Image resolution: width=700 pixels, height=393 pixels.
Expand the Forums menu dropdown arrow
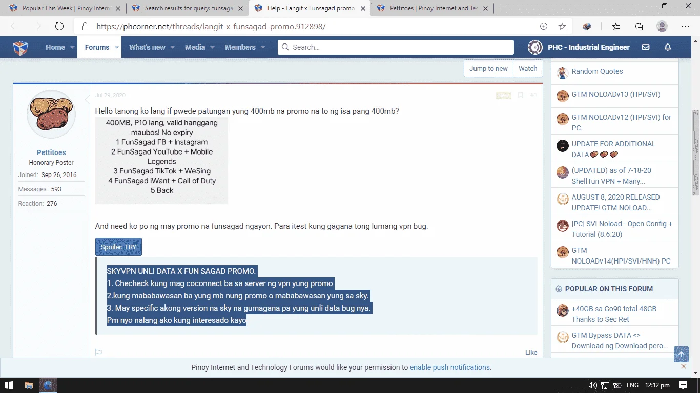click(x=117, y=47)
